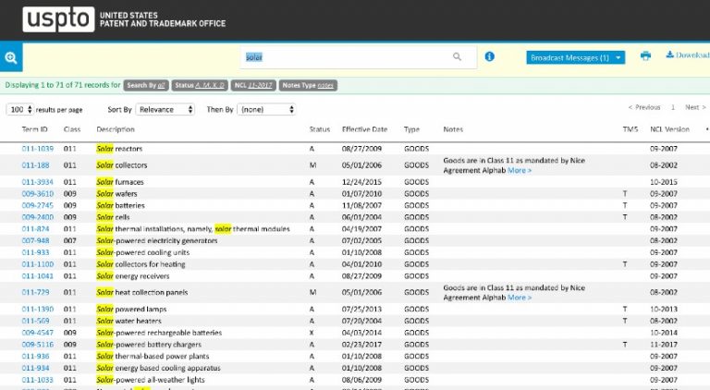Sort by Description column header
The height and width of the screenshot is (390, 710).
point(116,129)
